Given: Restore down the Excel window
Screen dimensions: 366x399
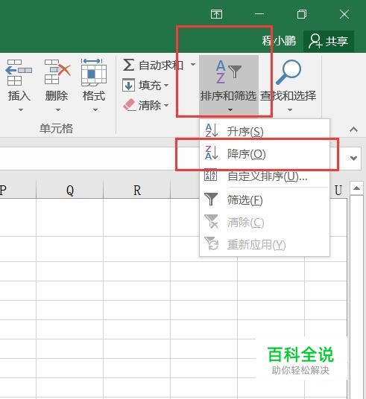Looking at the screenshot, I should (302, 14).
